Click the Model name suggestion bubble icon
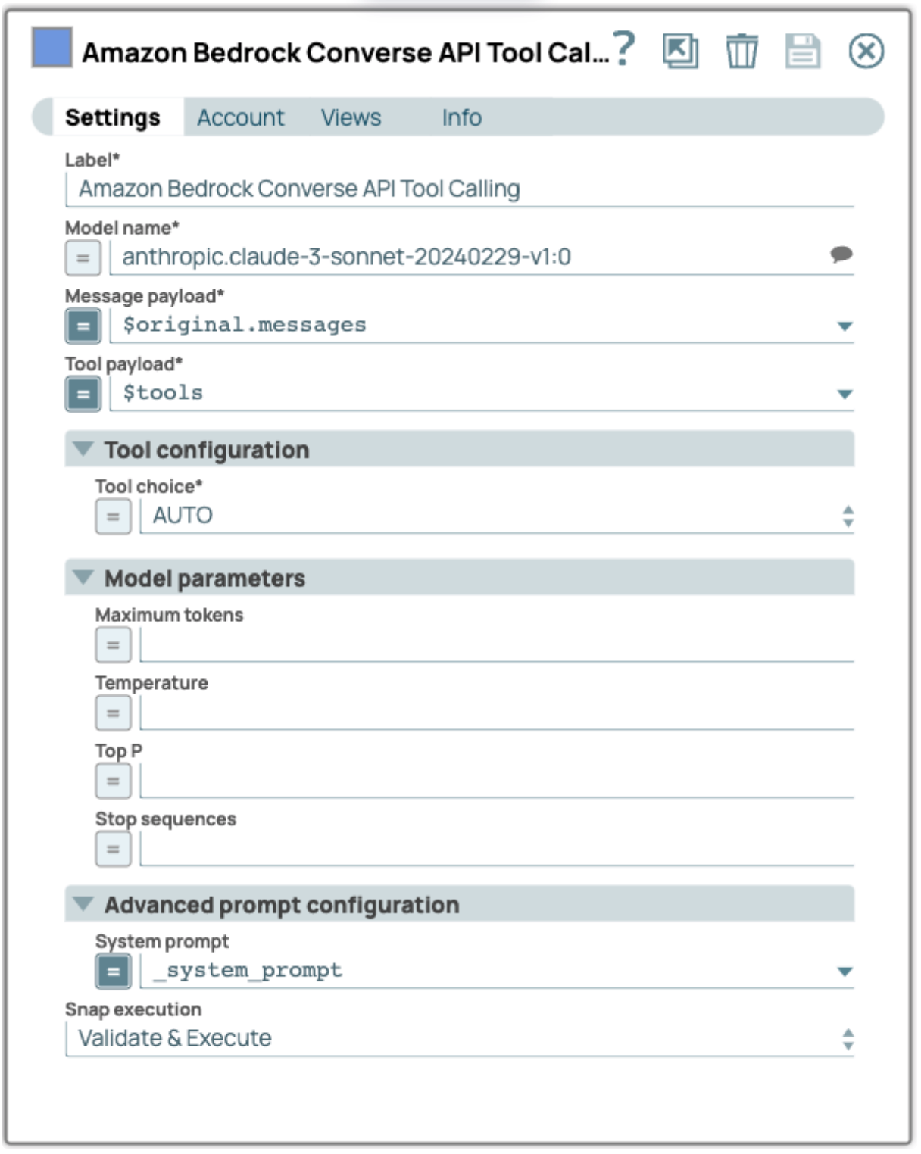 (841, 254)
